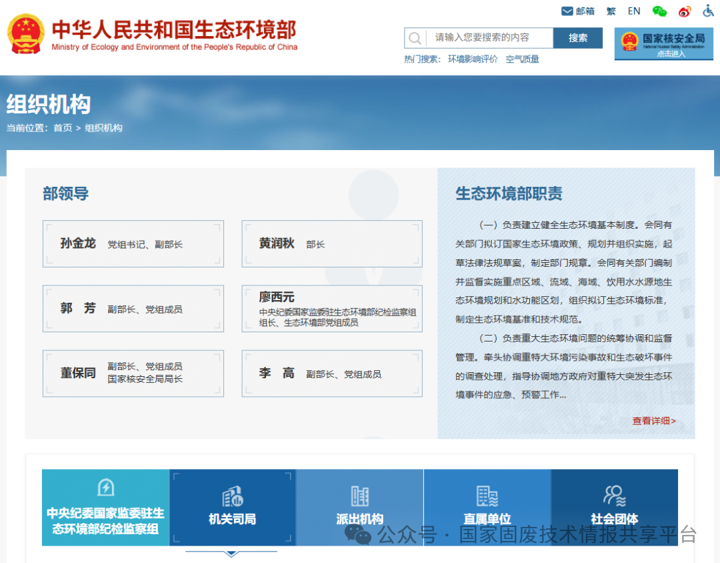Switch language to EN

click(x=633, y=11)
